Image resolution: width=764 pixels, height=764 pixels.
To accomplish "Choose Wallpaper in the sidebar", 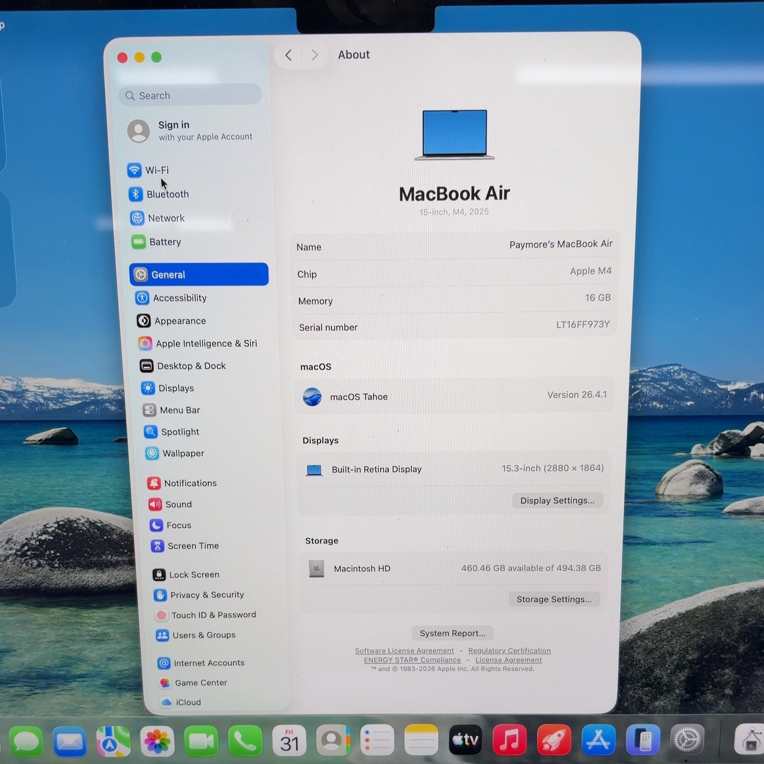I will pyautogui.click(x=175, y=453).
